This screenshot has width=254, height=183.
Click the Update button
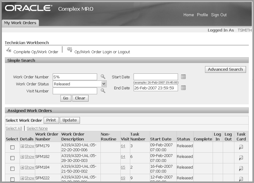point(70,120)
